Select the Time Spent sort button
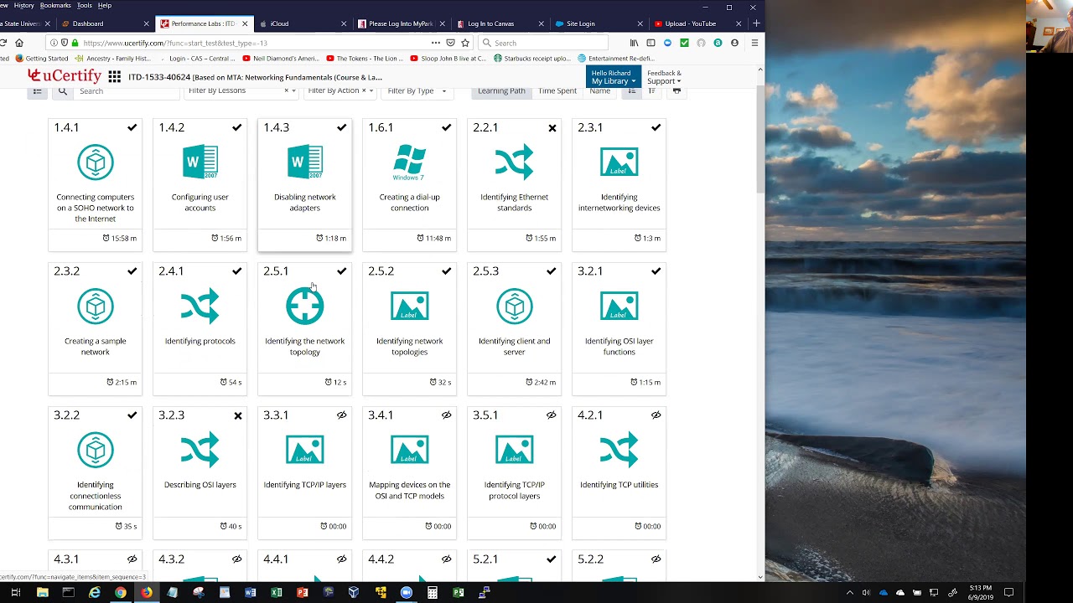The image size is (1073, 603). (557, 90)
